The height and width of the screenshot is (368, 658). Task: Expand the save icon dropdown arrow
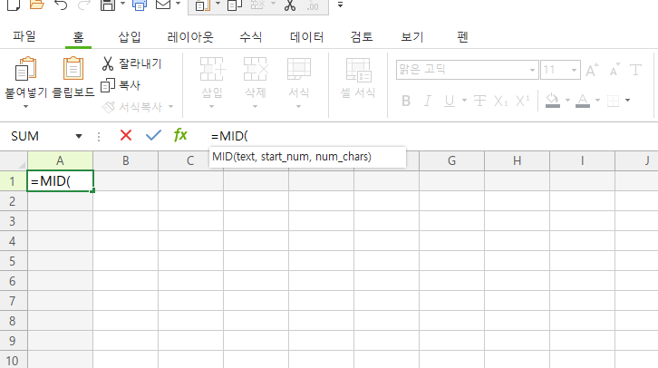coord(123,4)
